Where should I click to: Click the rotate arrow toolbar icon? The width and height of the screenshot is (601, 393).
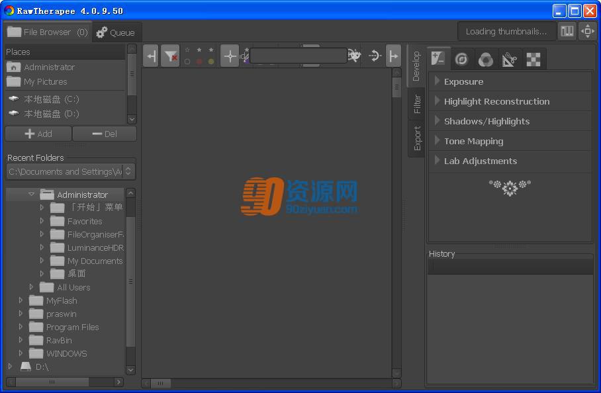375,56
